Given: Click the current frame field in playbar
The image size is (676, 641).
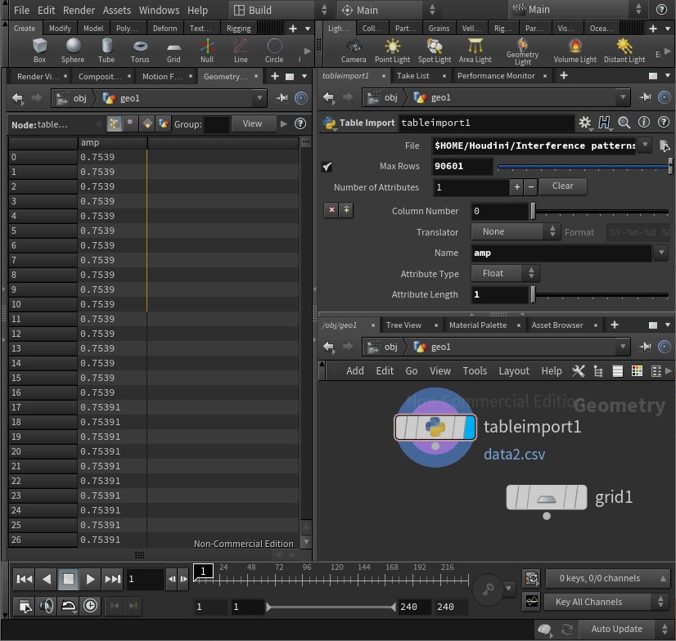Looking at the screenshot, I should coord(144,579).
